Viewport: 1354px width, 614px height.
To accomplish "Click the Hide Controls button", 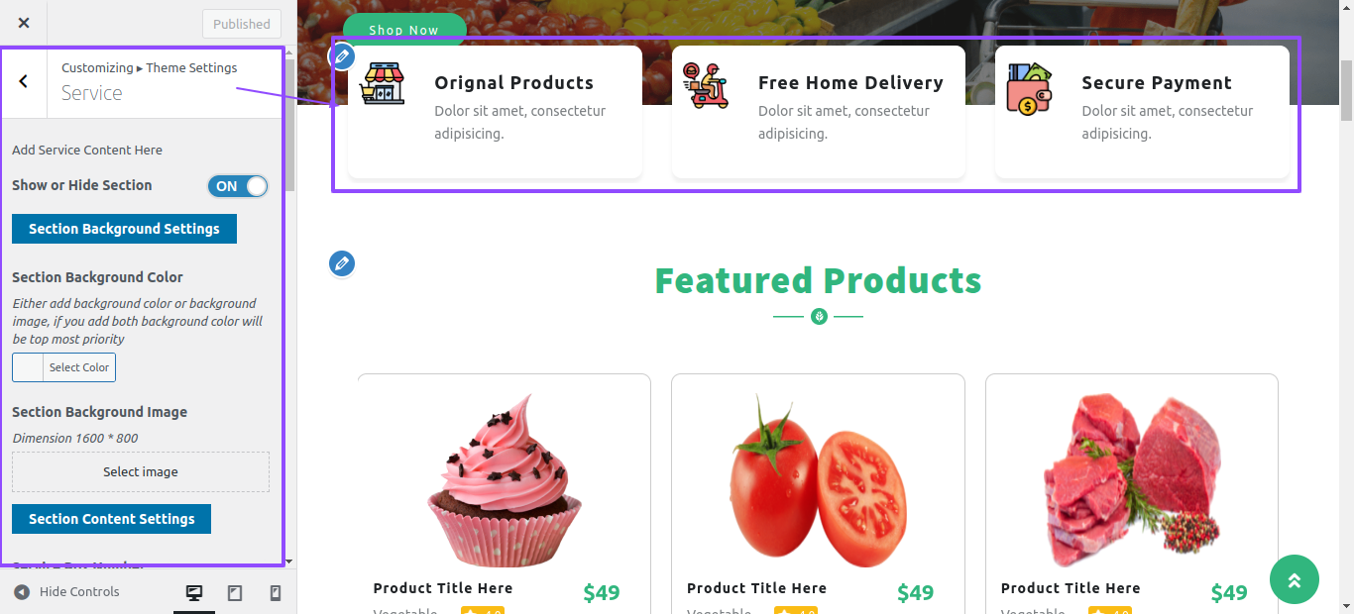I will tap(66, 592).
